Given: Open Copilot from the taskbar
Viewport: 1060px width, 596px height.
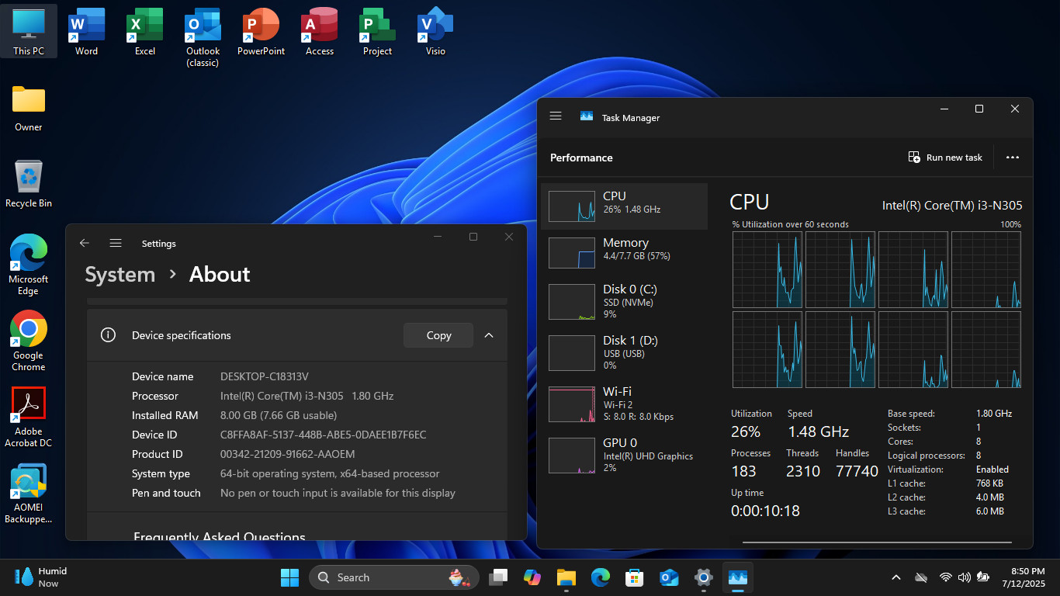Looking at the screenshot, I should (x=532, y=577).
